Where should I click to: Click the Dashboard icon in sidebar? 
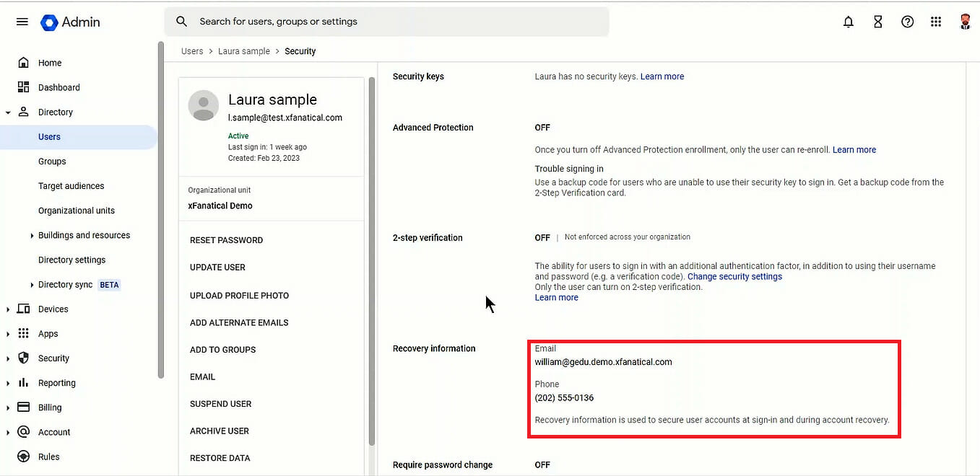23,87
